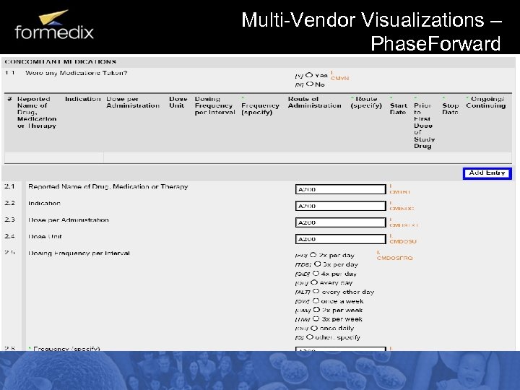Click the Dose per Administration column header

point(133,102)
